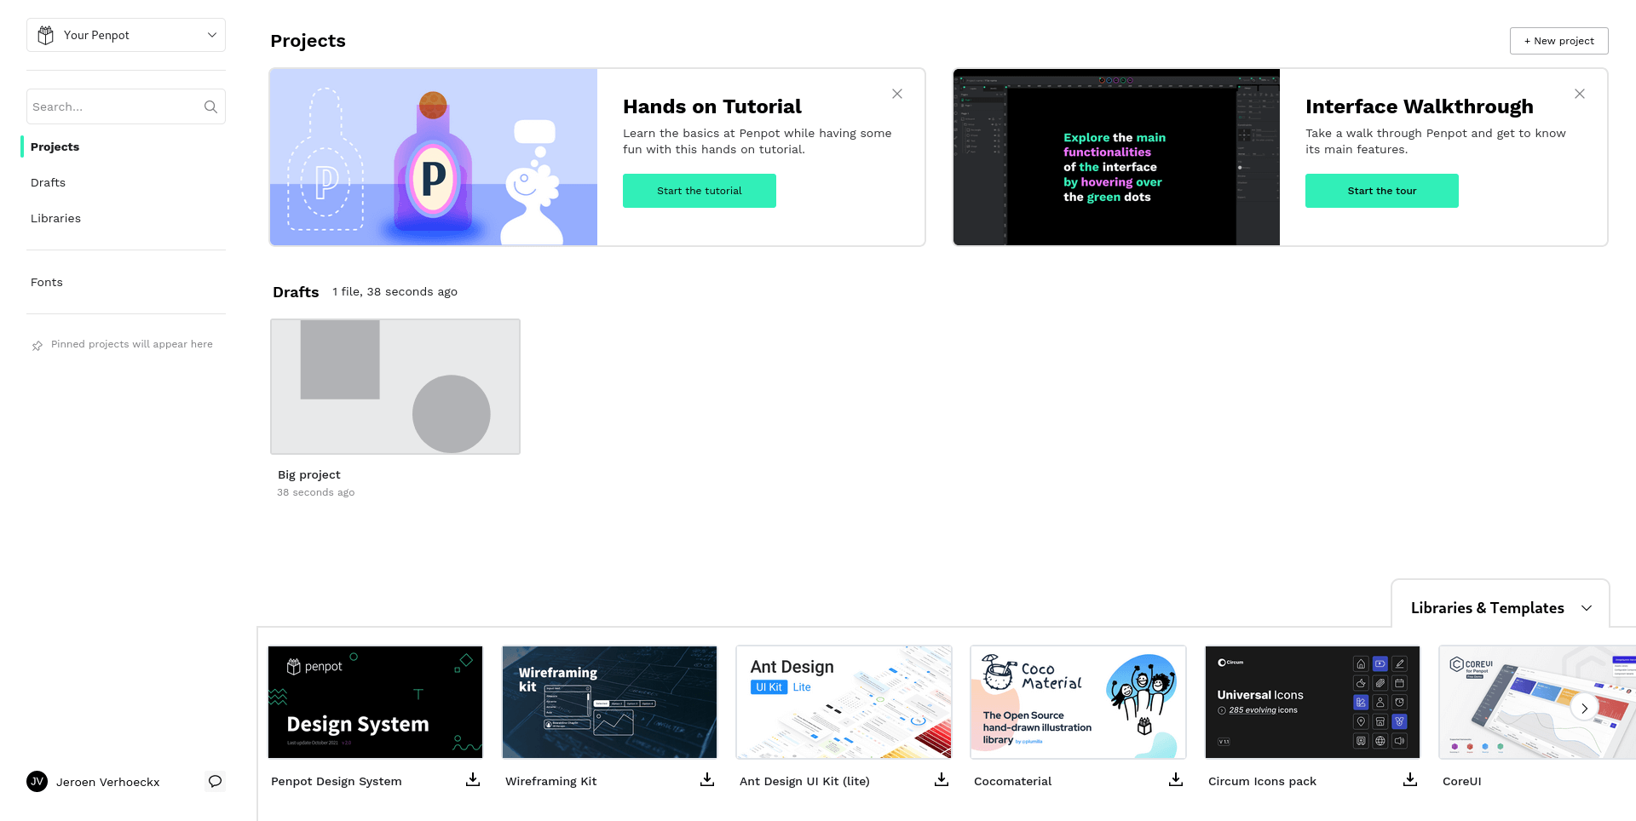Open the Big project file thumbnail
Screen dimensions: 1636x821
click(x=395, y=387)
